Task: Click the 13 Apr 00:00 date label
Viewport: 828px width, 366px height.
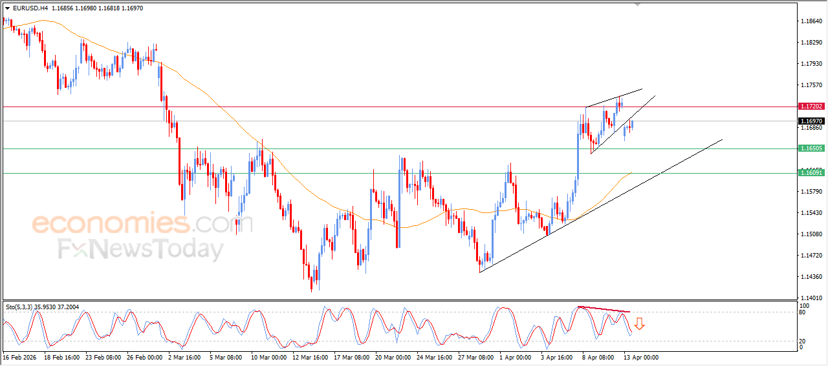Action: pos(640,357)
